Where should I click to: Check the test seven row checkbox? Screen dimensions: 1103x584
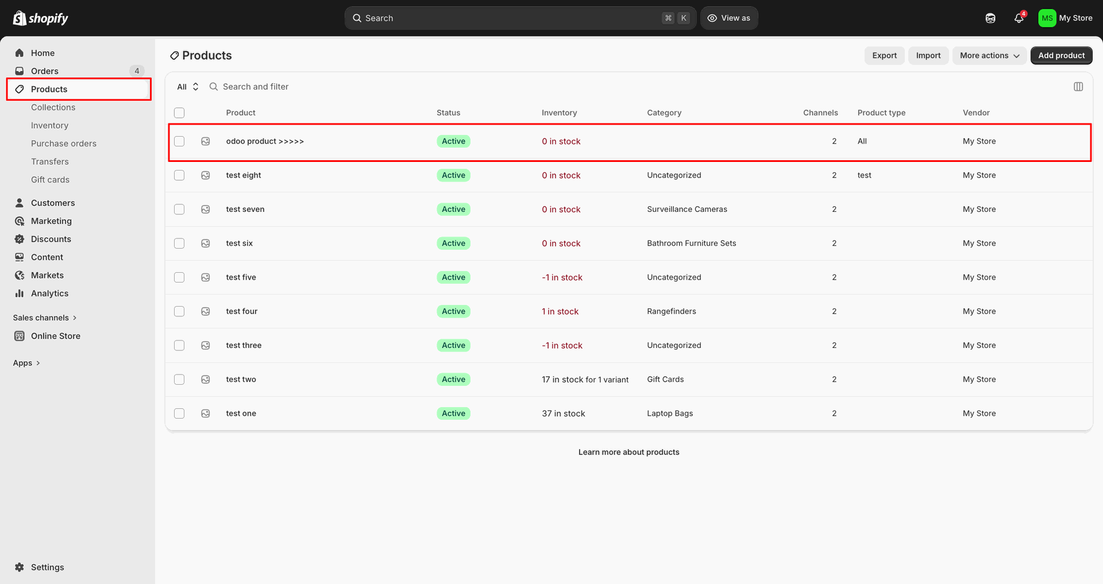coord(179,209)
